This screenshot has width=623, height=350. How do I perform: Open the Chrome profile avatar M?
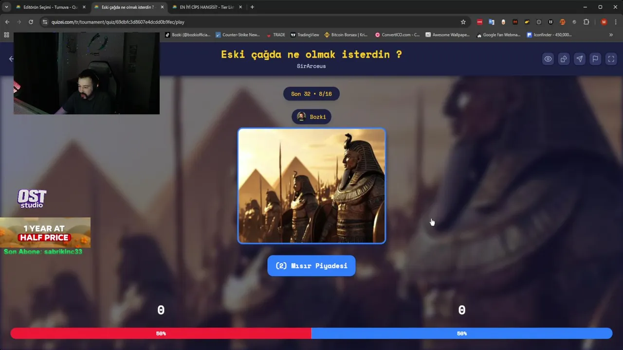pos(604,22)
